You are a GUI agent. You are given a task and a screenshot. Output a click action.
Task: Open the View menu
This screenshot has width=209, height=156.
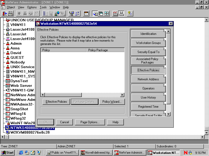(21, 7)
